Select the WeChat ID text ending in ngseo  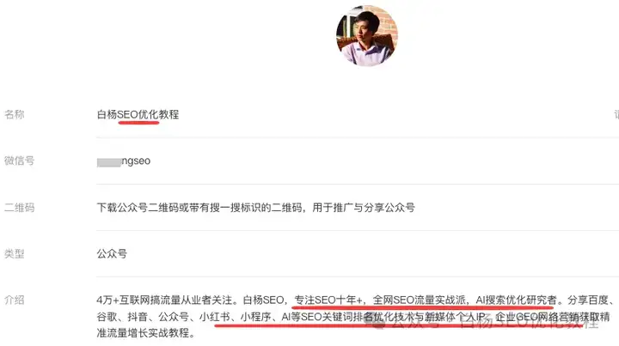[x=124, y=161]
